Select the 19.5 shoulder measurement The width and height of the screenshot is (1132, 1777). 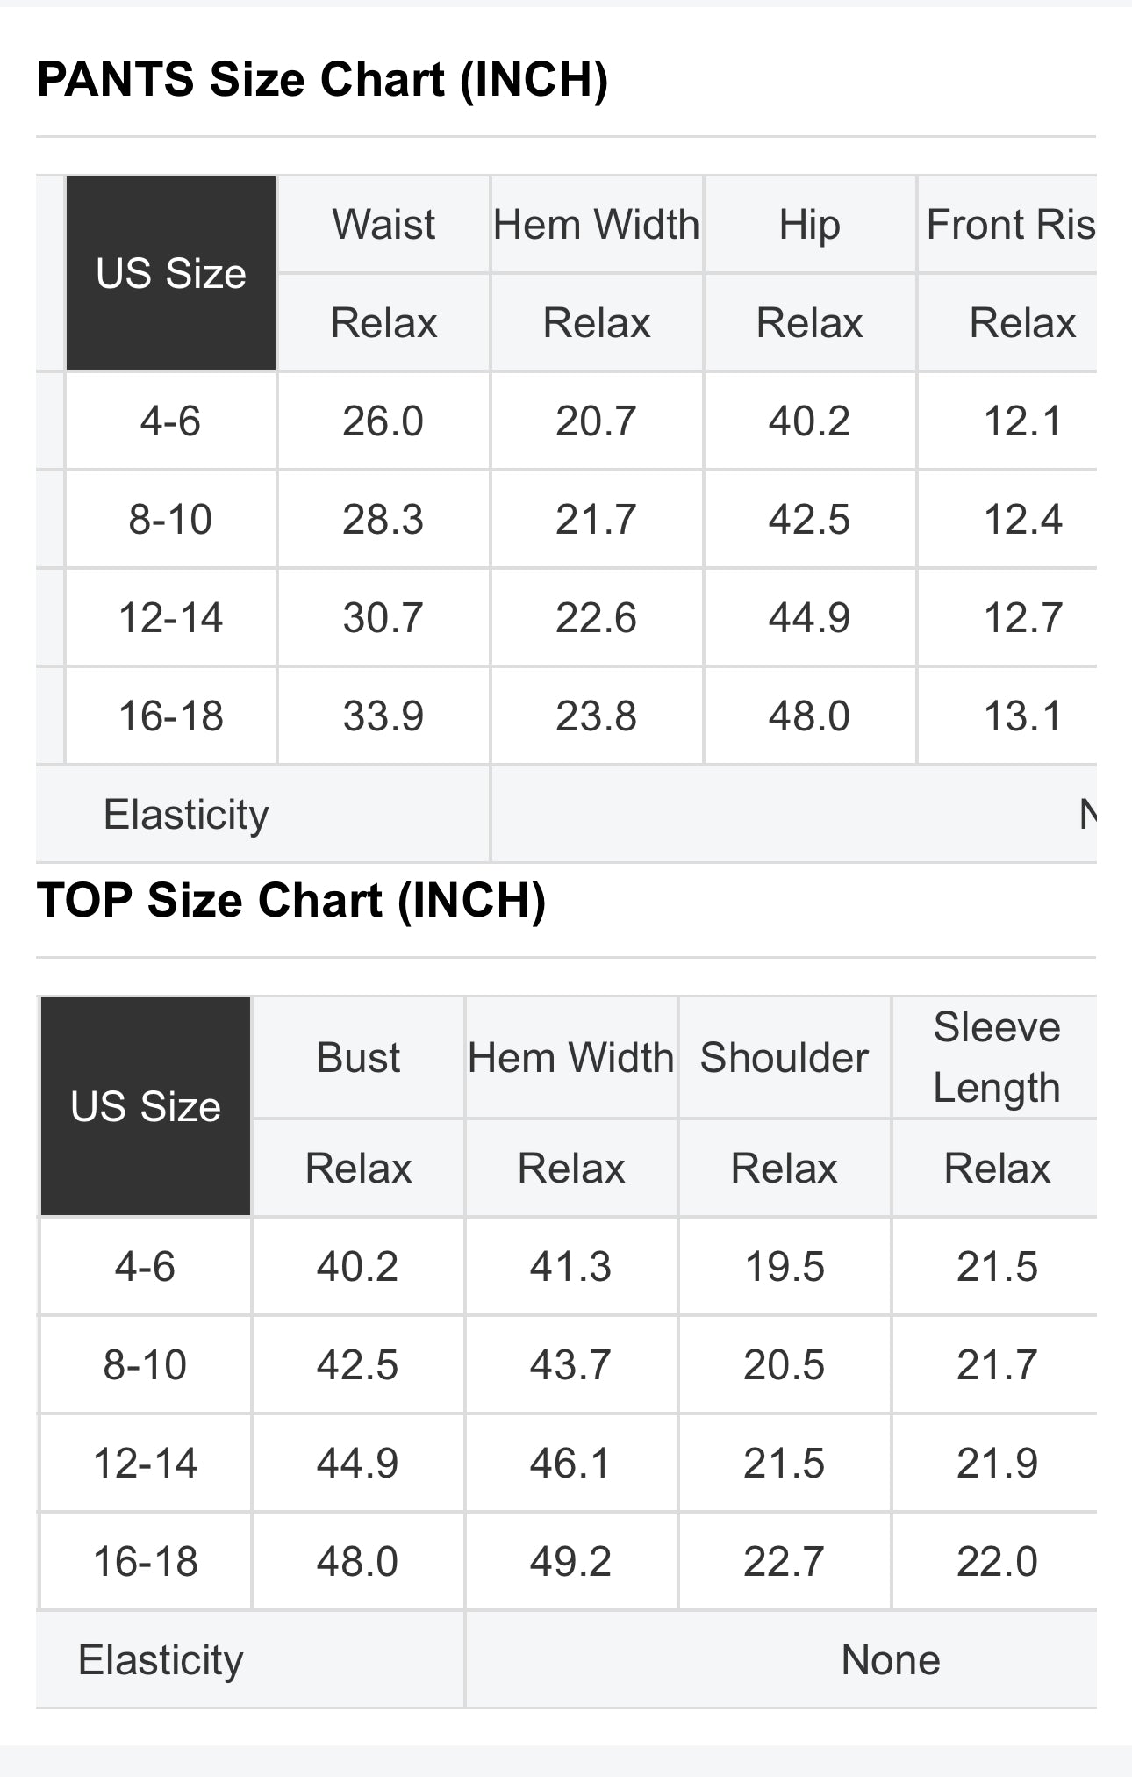tap(784, 1267)
